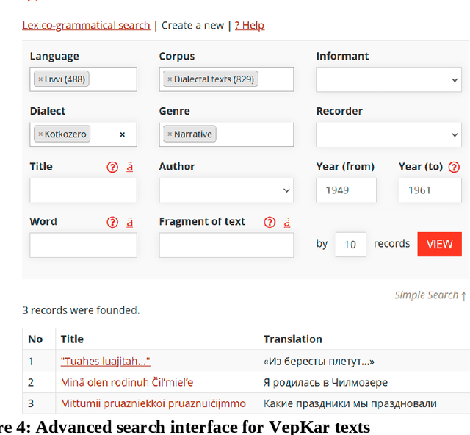Image resolution: width=470 pixels, height=435 pixels.
Task: Click the help icon next to Word
Action: coord(112,222)
